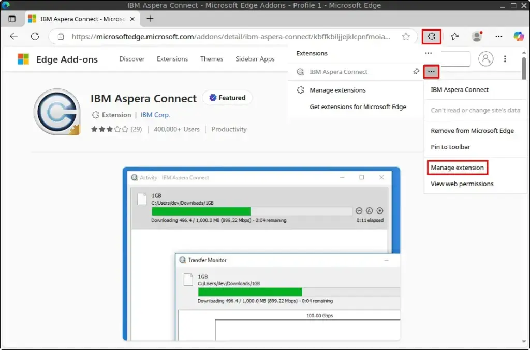Reload the page with refresh icon
This screenshot has width=530, height=350.
(x=35, y=37)
